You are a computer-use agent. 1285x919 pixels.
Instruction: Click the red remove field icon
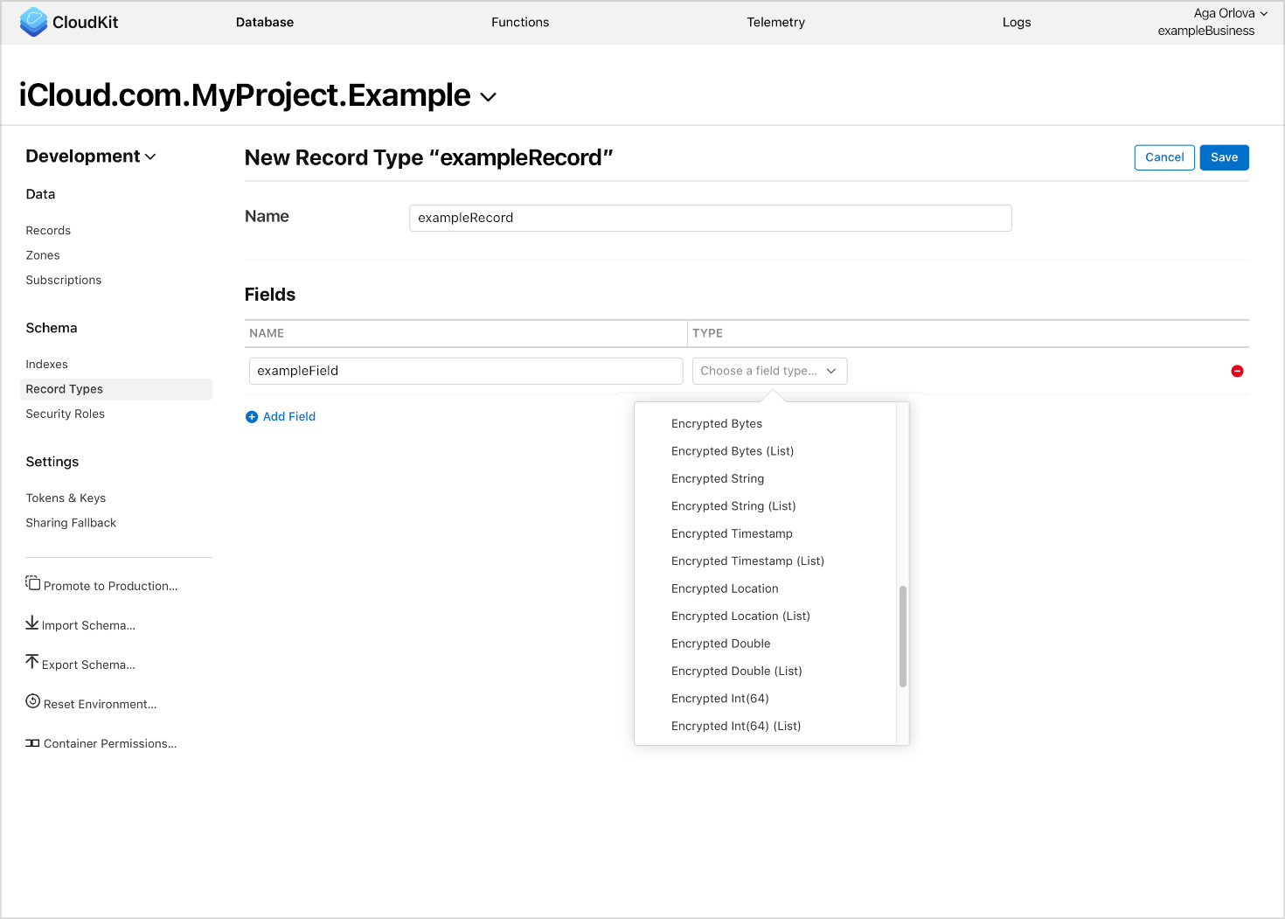pos(1237,371)
